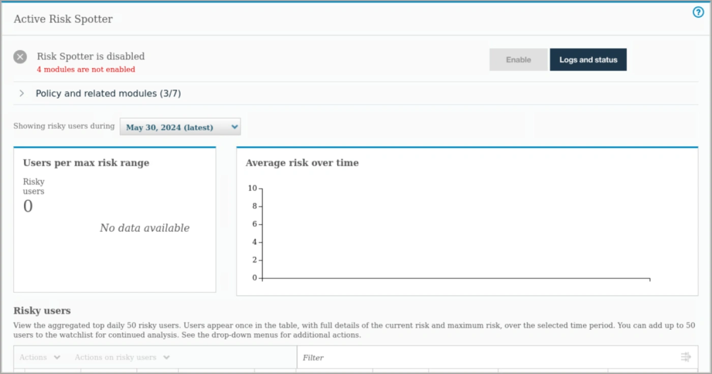
Task: Click the risky users count 0
Action: pos(28,206)
